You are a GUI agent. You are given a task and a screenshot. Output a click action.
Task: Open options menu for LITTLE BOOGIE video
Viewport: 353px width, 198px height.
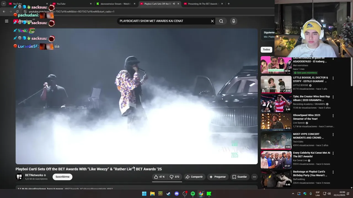(x=333, y=78)
